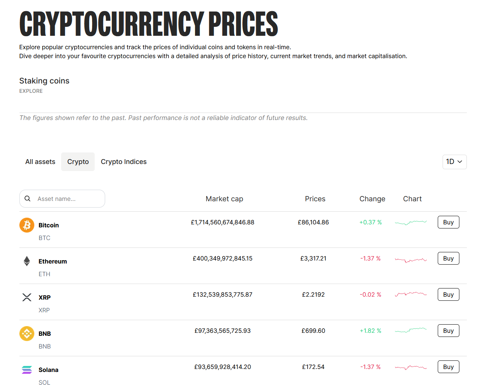Sort by the Market cap column header
Viewport: 481px width, 385px height.
pos(224,199)
